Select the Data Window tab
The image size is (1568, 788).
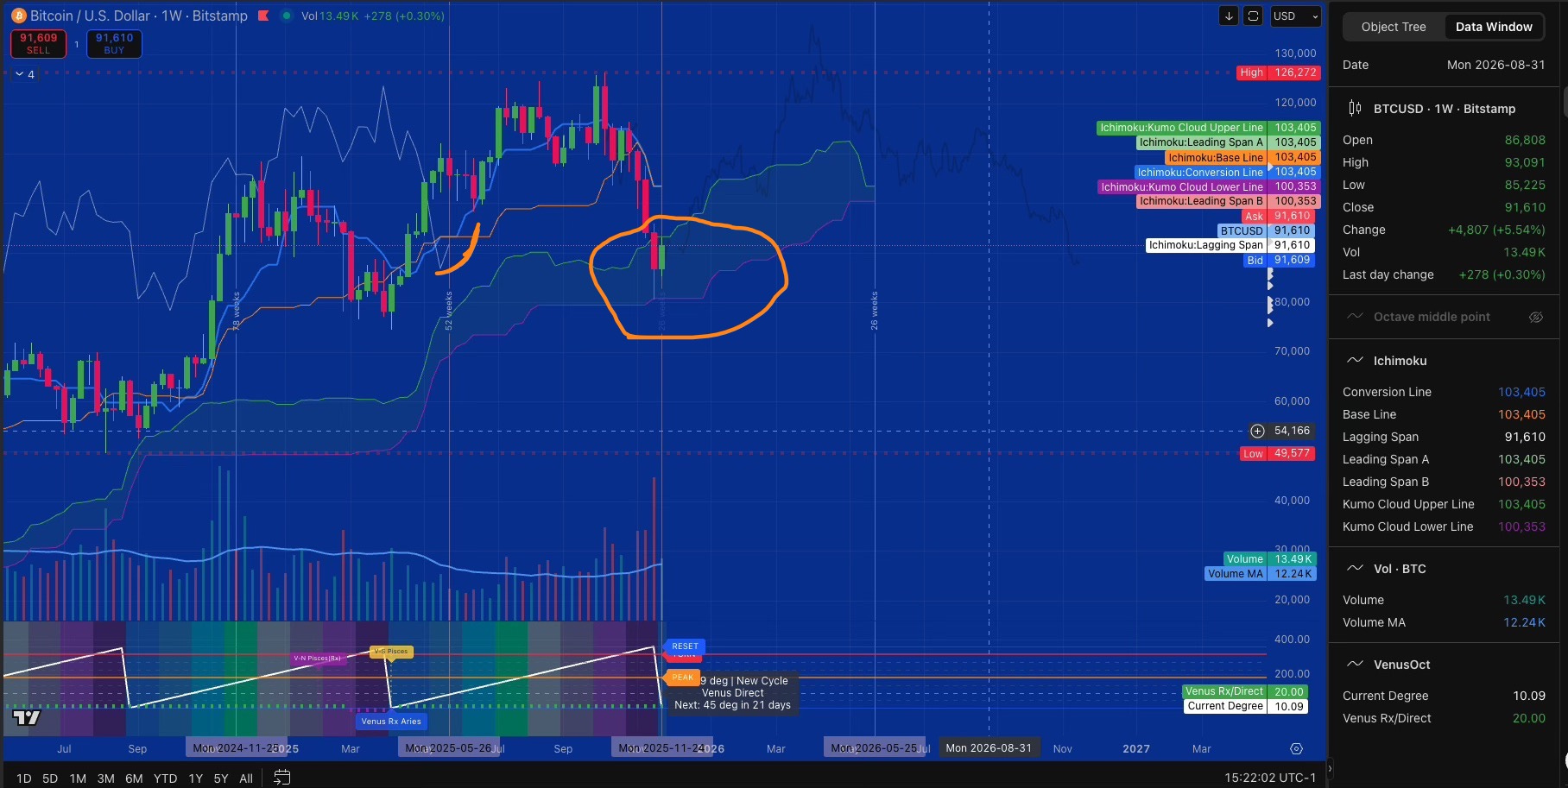(x=1494, y=27)
